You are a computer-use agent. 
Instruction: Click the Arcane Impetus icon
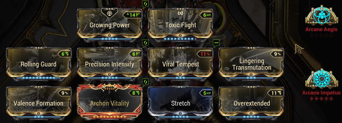(321, 80)
